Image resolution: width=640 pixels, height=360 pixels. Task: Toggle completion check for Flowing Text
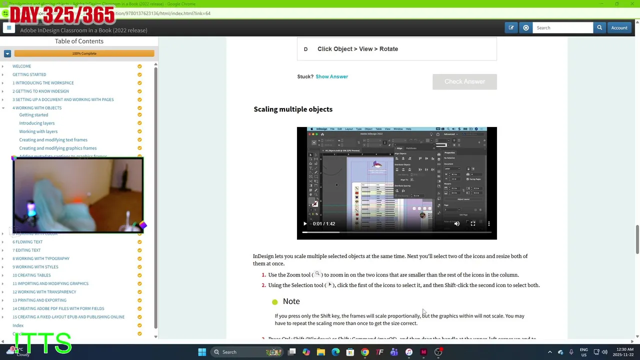[x=139, y=242]
